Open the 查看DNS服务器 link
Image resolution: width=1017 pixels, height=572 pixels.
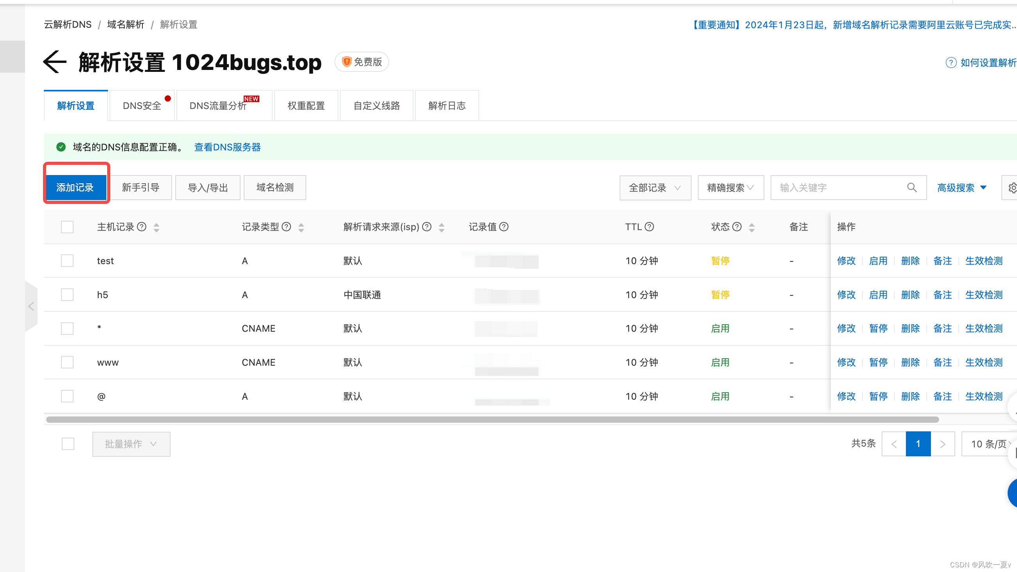227,147
